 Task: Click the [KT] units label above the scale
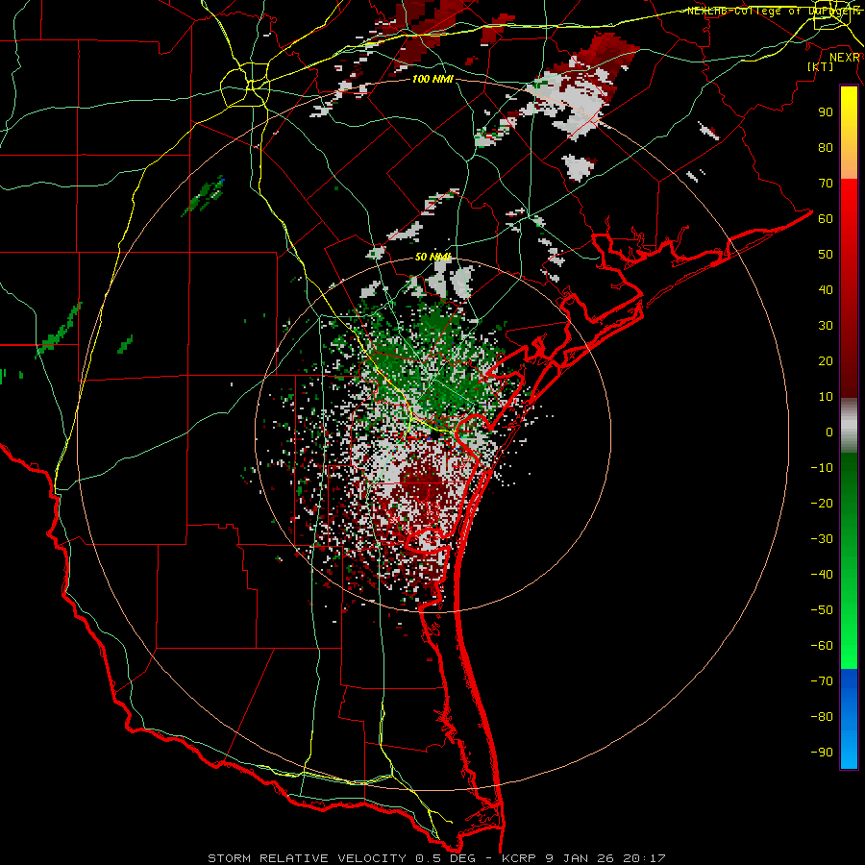point(820,66)
